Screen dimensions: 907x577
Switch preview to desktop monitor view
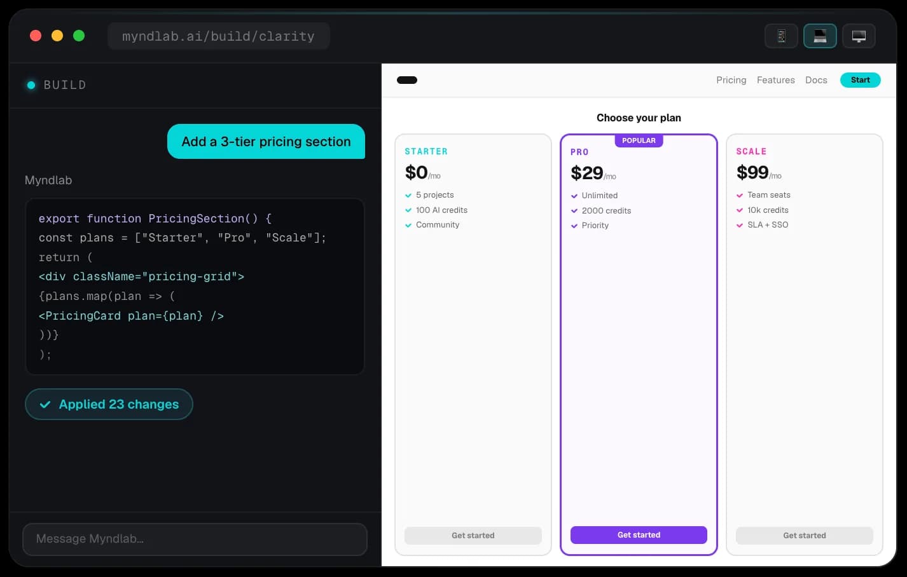859,36
